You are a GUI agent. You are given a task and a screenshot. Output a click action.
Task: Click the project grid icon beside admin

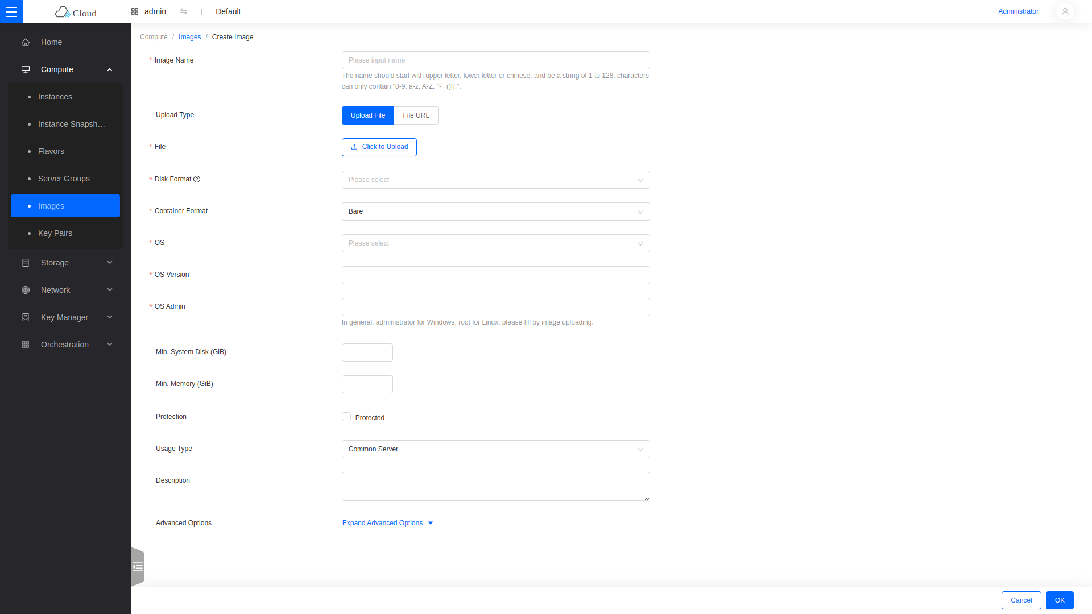click(x=135, y=11)
